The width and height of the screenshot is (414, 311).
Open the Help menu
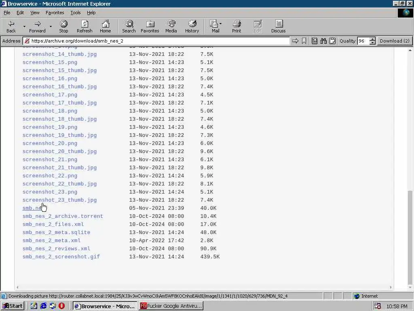point(91,13)
